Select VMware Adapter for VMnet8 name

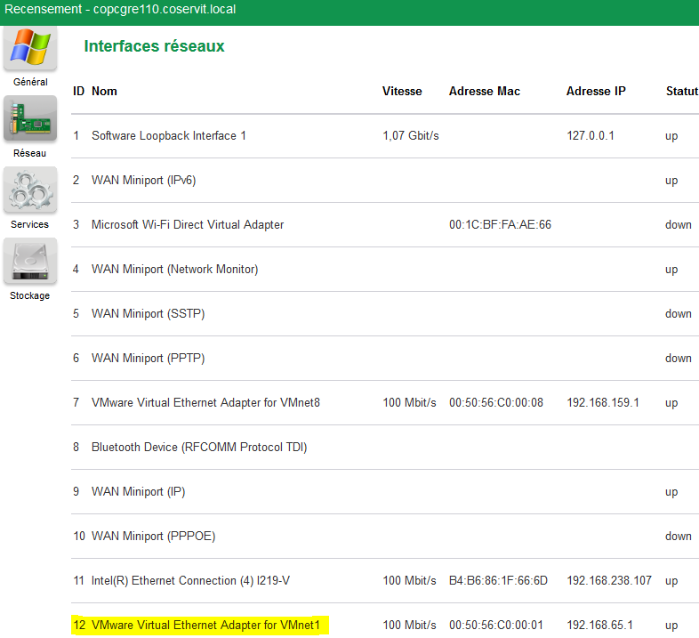206,402
